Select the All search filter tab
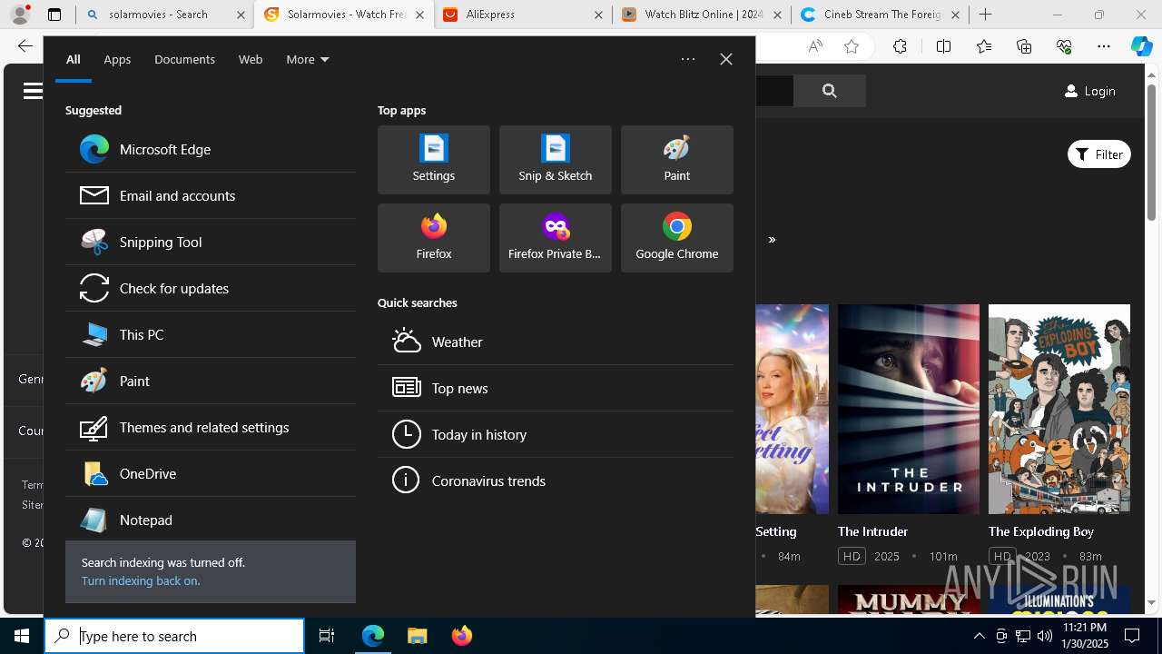The height and width of the screenshot is (654, 1162). [x=74, y=59]
